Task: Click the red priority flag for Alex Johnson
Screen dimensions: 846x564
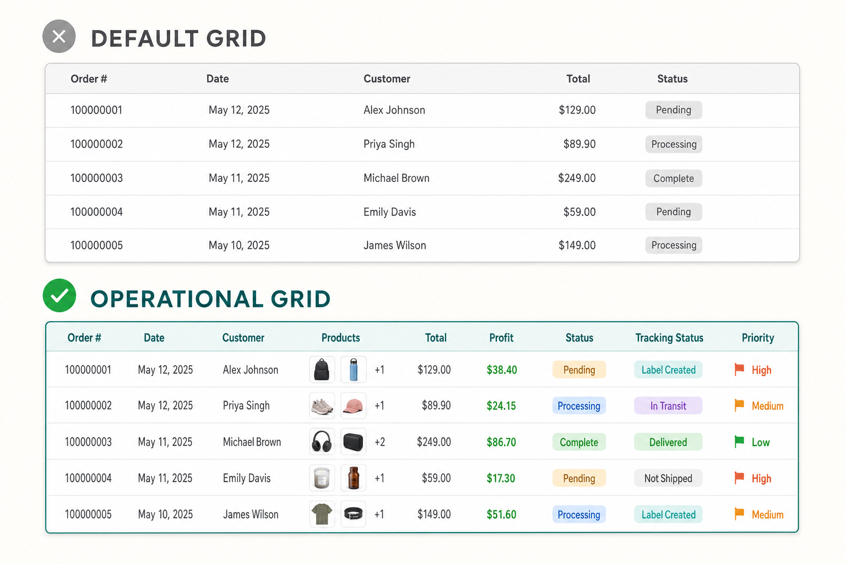Action: tap(739, 370)
